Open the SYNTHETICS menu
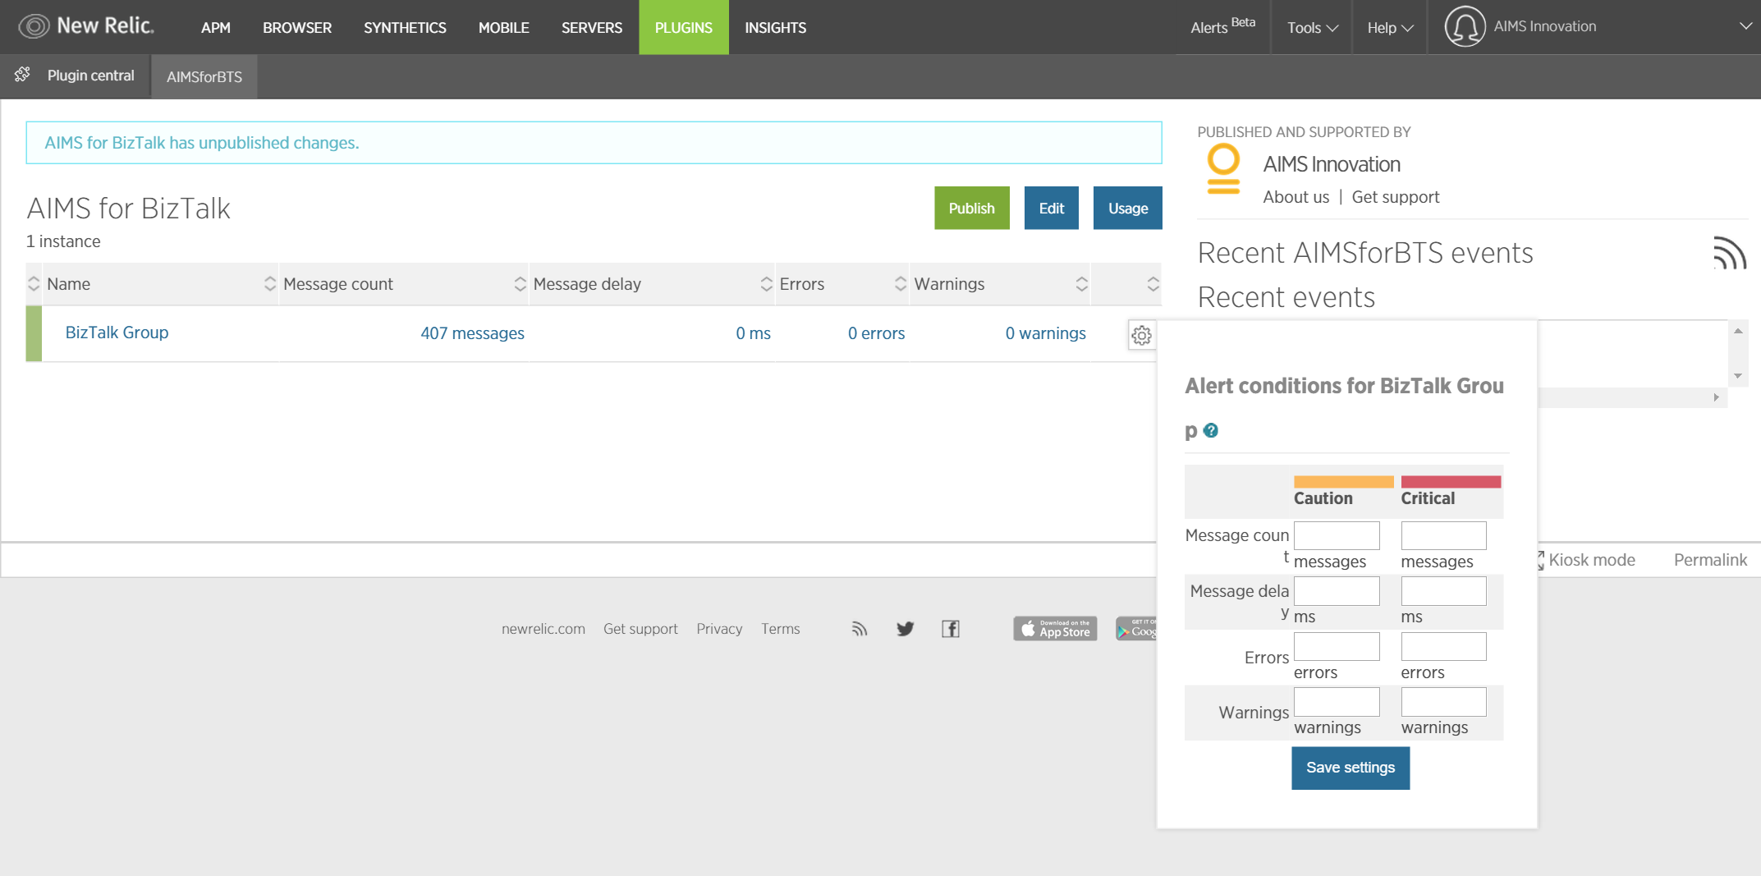 [405, 27]
